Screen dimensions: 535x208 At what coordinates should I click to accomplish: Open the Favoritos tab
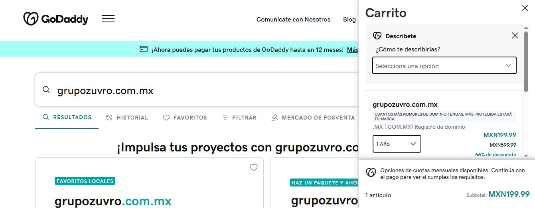click(x=185, y=118)
